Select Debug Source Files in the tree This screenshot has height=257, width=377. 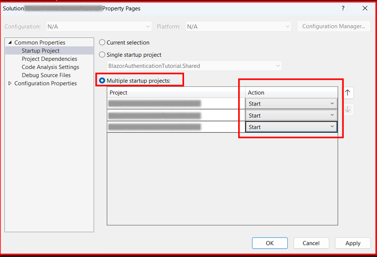(x=46, y=75)
